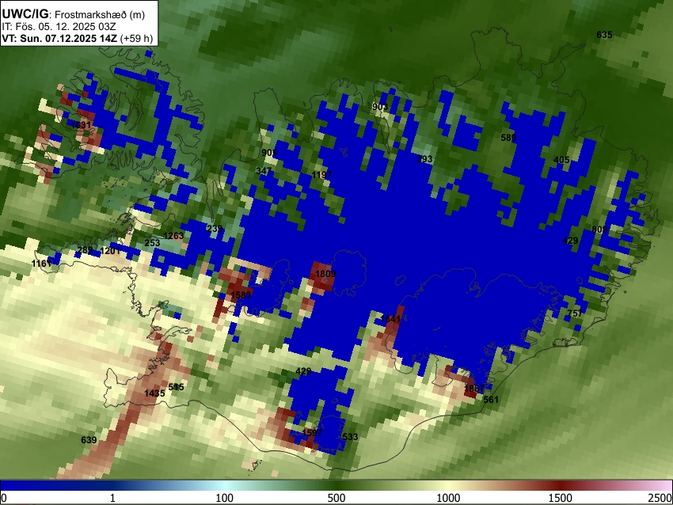
Task: Click the 289 value label
Action: pyautogui.click(x=85, y=249)
